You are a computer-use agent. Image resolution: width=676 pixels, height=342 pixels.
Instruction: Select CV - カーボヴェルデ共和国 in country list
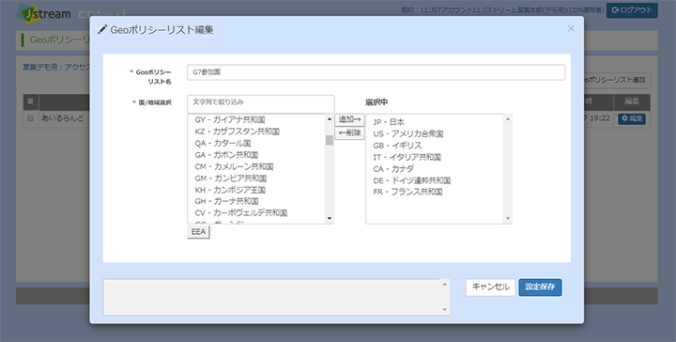click(241, 213)
